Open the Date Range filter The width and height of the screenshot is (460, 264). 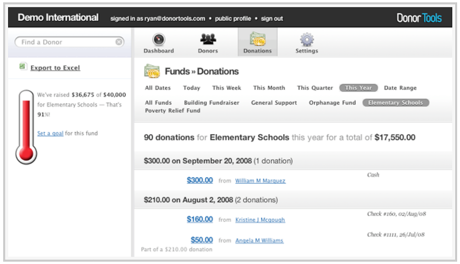(400, 88)
